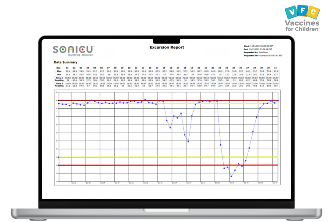The image size is (333, 222).
Task: Click the last data point at the chart's right edge
Action: pos(277,101)
